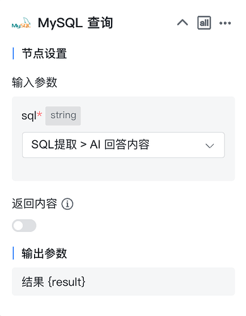Click the down arrow in the sql selector

[209, 145]
